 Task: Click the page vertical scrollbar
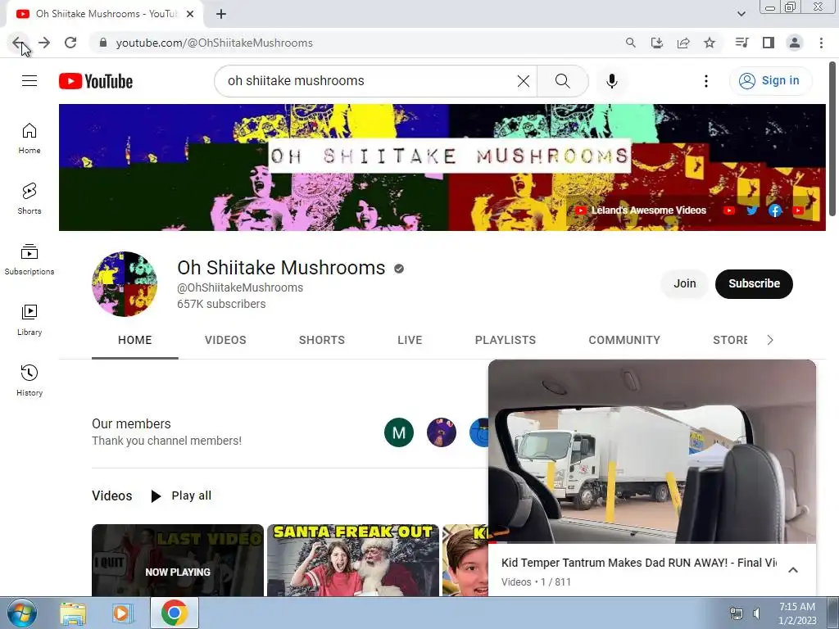(x=832, y=139)
